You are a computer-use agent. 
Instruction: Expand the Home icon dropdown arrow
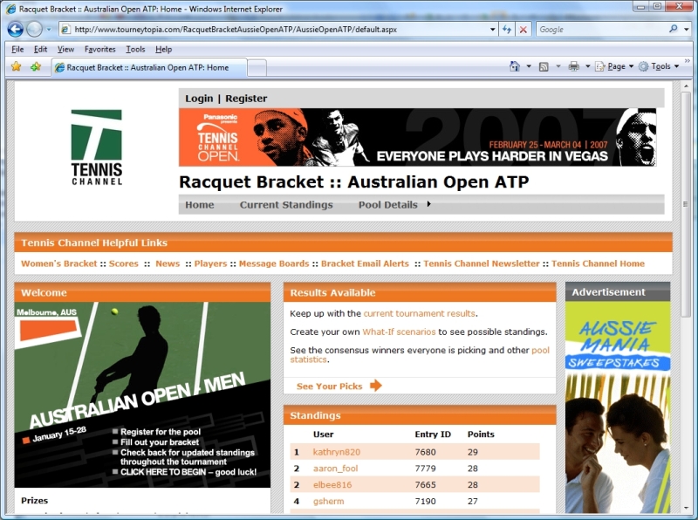click(529, 66)
